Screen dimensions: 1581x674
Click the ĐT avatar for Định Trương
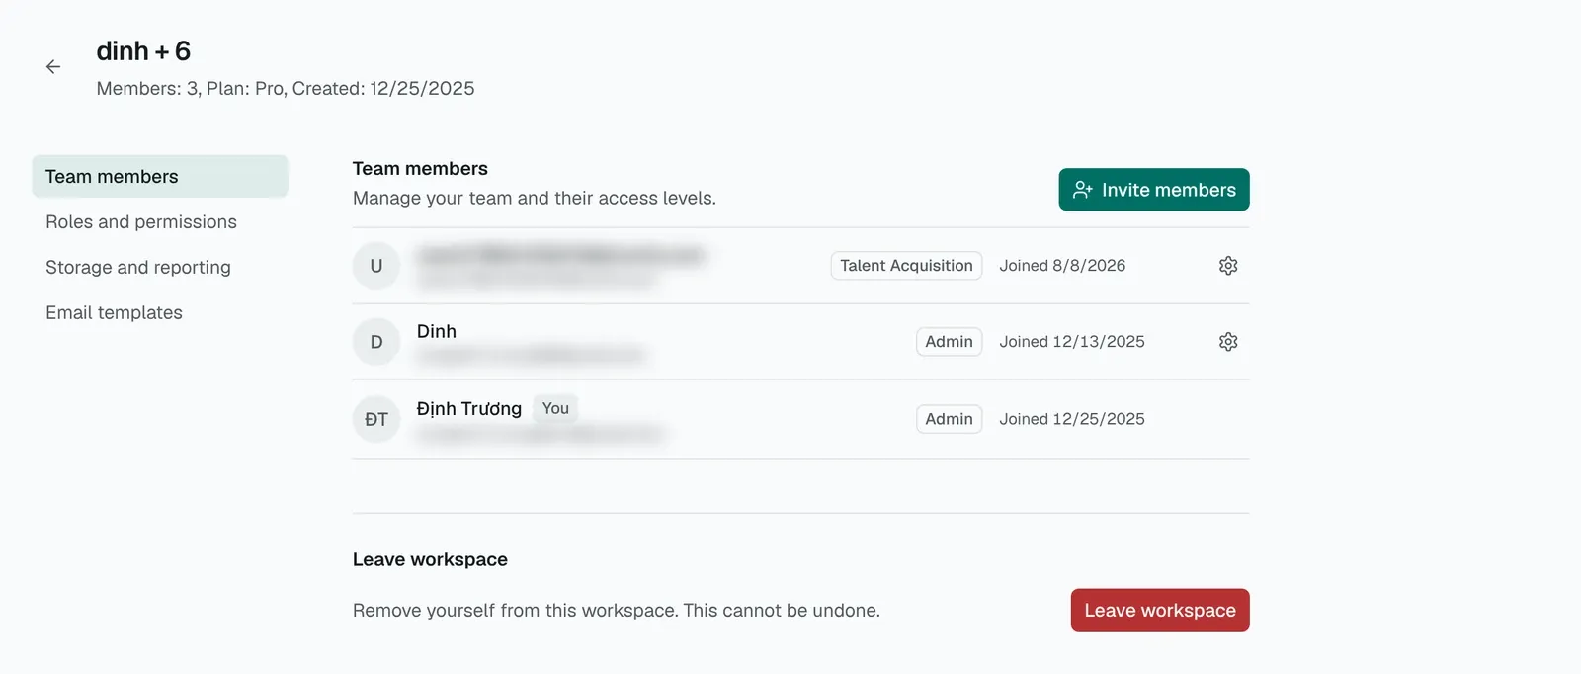(376, 419)
